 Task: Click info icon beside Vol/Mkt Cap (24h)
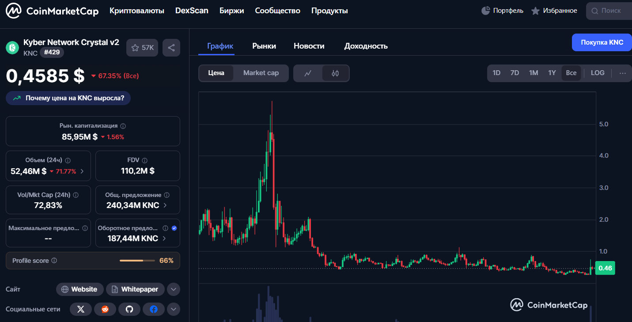(x=76, y=195)
